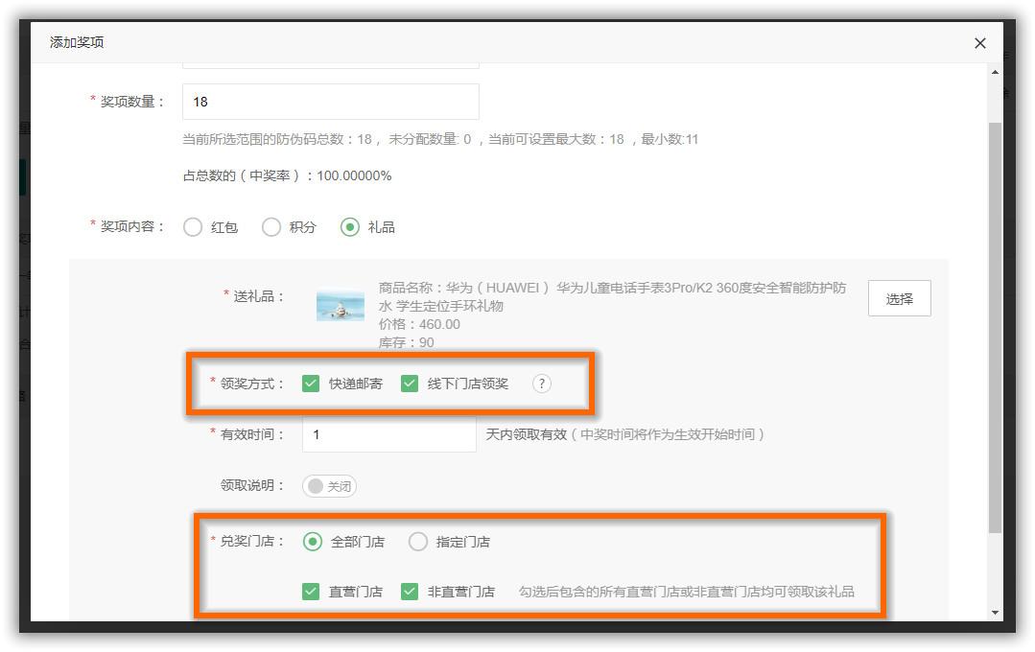Click the 库存：90 text

point(406,342)
